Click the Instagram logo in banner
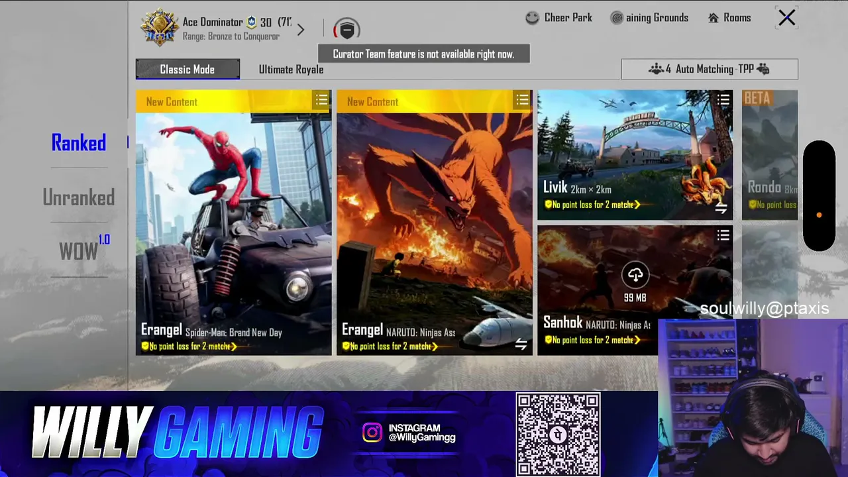 tap(372, 433)
